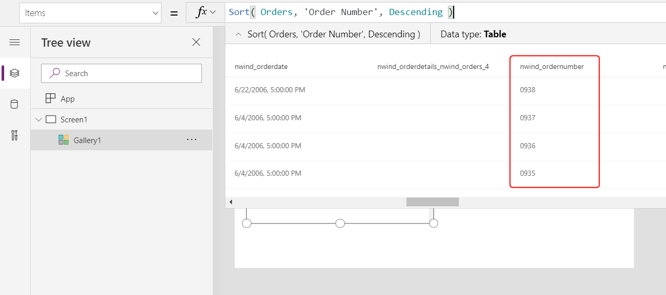Click the Data type Table label
Screen dimensions: 666x295
[473, 34]
